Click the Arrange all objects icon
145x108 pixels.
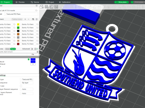[56, 7]
